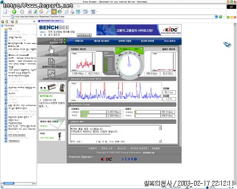Viewport: 237px width, 189px height.
Task: Open the 인터넷 기상도 navigation tab
Action: tap(125, 41)
